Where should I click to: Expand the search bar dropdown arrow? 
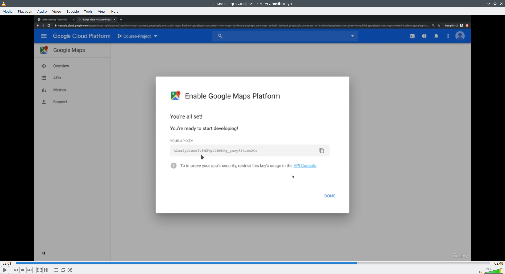pos(352,36)
